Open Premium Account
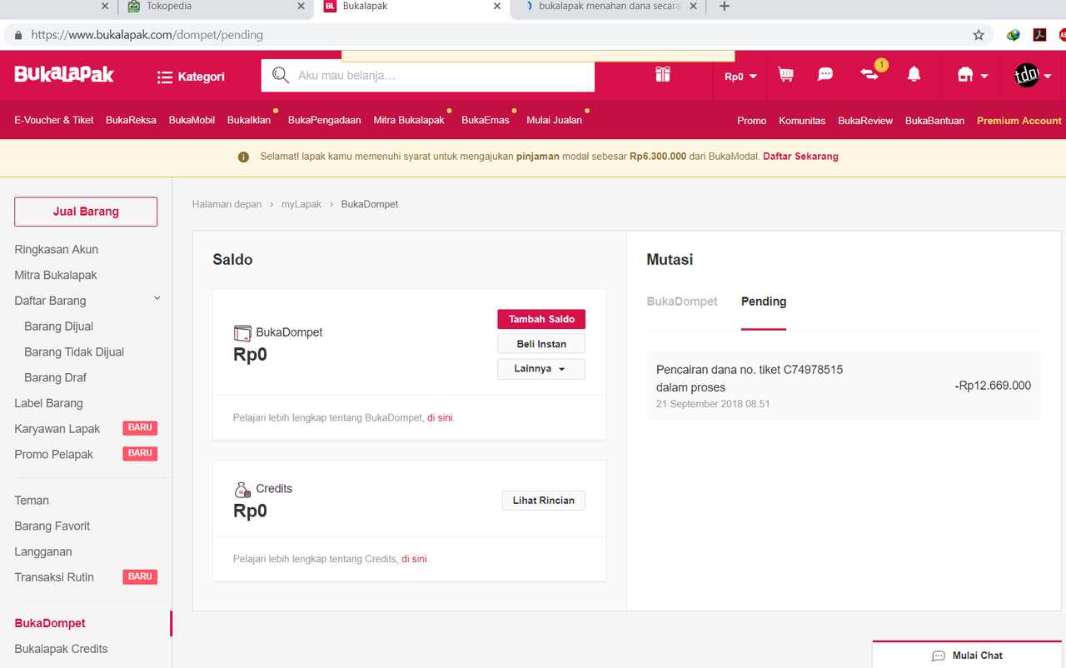The height and width of the screenshot is (668, 1066). pos(1019,121)
